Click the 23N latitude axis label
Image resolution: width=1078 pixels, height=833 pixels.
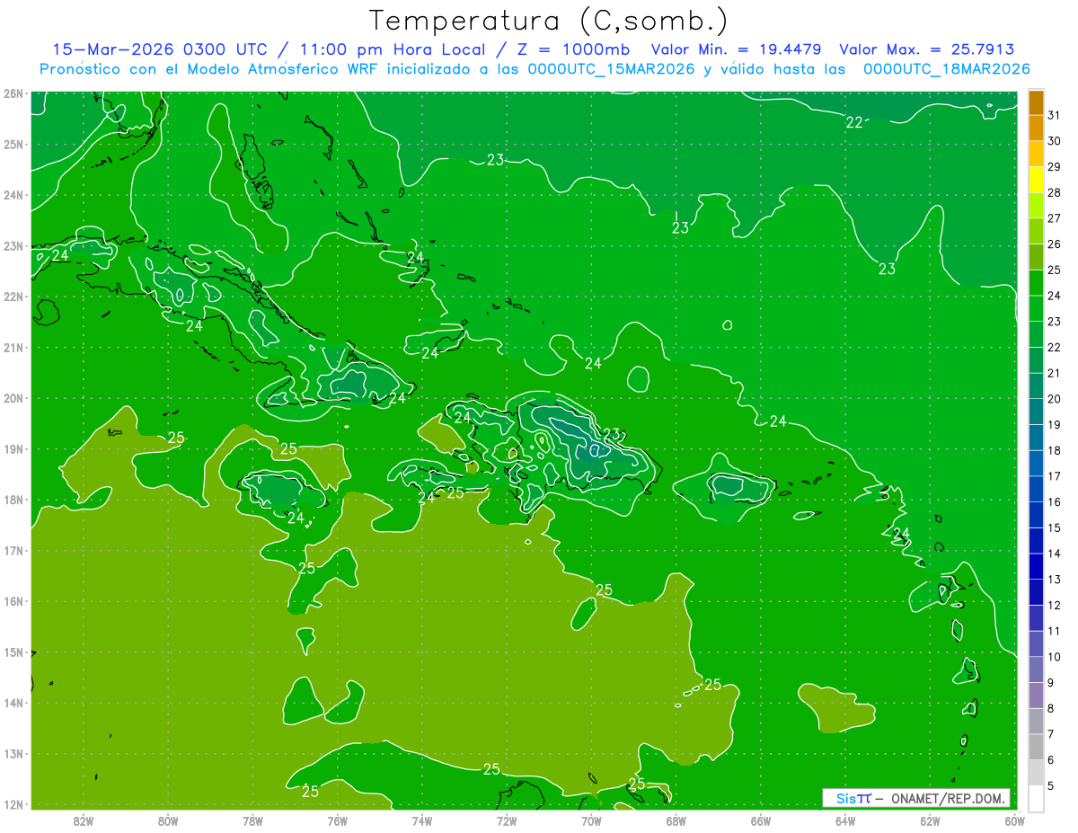pyautogui.click(x=13, y=245)
